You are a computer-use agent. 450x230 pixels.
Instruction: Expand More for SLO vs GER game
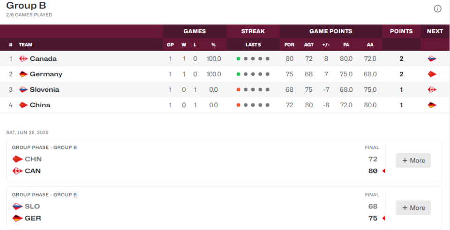point(413,208)
